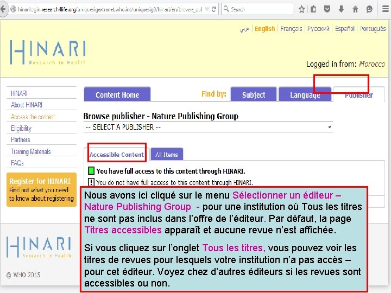Screen dimensions: 391x293
Task: Click the '© WHO 2015' footer text
Action: pyautogui.click(x=23, y=275)
